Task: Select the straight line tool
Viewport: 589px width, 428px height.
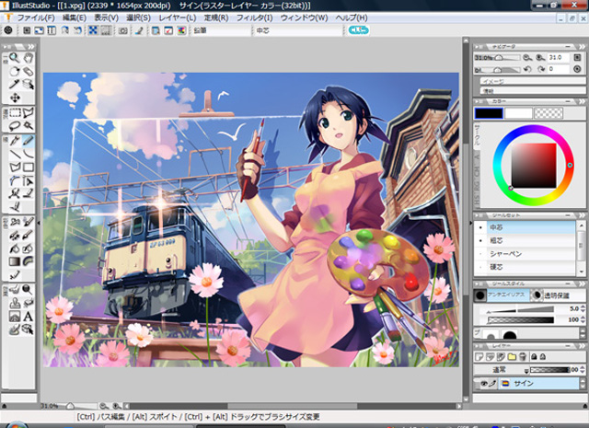Action: pos(15,154)
